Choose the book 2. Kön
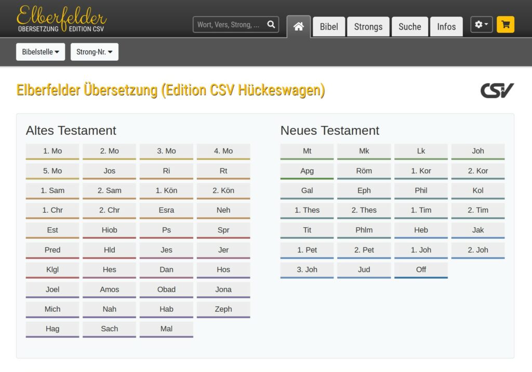Viewport: 532px width, 372px height. click(223, 191)
